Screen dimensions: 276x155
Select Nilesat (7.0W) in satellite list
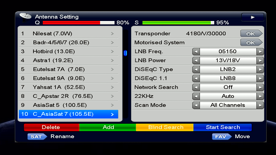point(68,33)
